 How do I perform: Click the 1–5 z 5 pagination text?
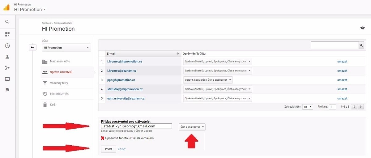click(x=345, y=107)
